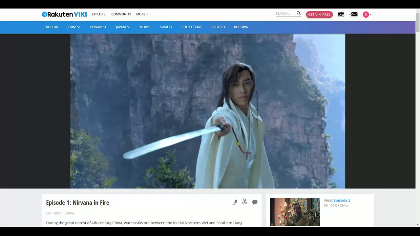Select the Chinese category tab

coord(74,27)
